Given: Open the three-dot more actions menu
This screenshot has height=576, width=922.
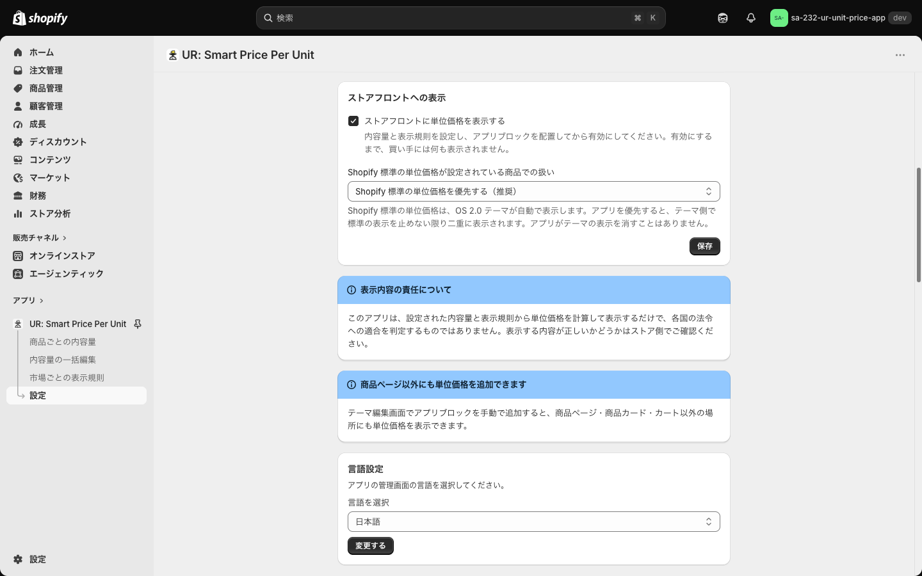Looking at the screenshot, I should click(x=900, y=55).
